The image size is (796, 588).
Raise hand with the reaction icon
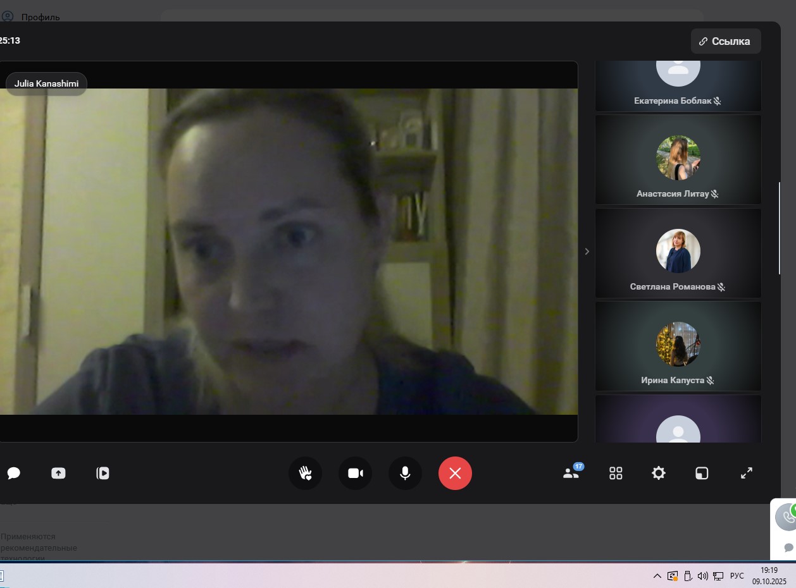coord(305,473)
